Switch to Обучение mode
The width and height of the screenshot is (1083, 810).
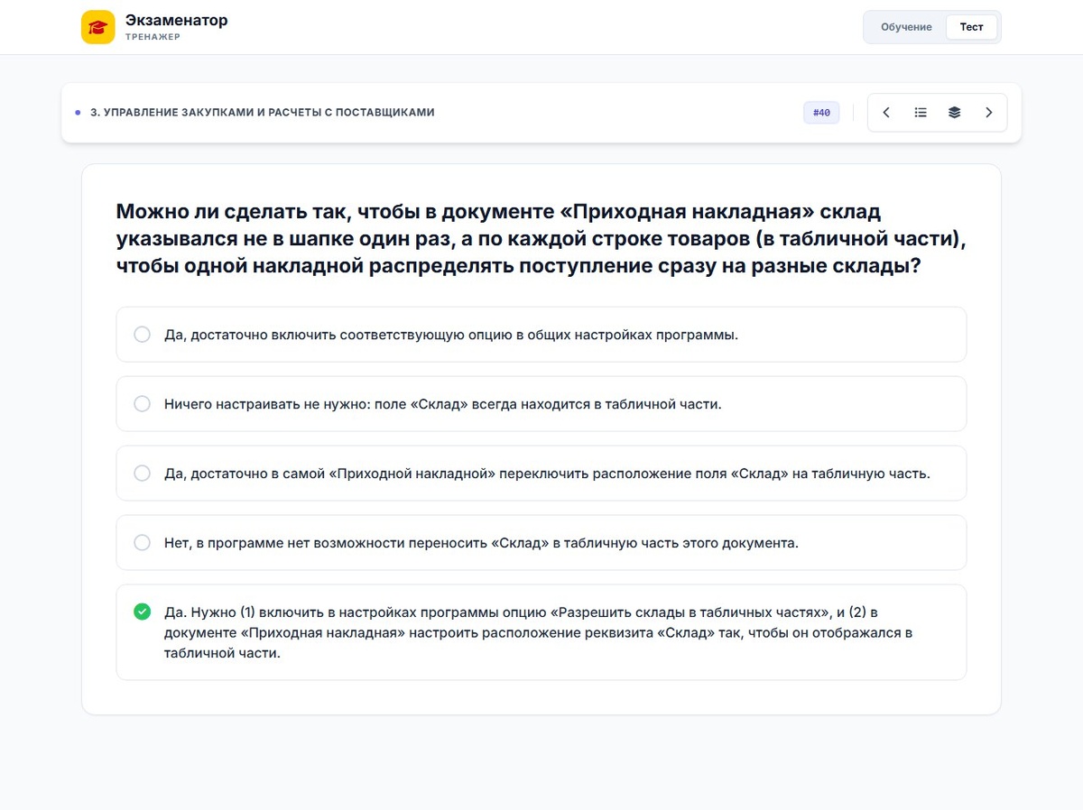(906, 27)
